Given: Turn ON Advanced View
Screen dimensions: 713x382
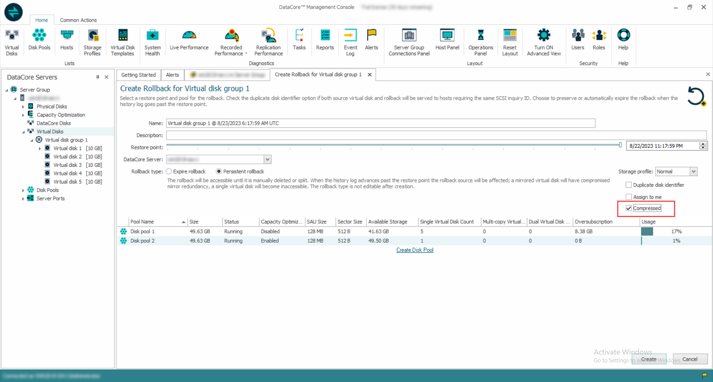Looking at the screenshot, I should tap(544, 42).
